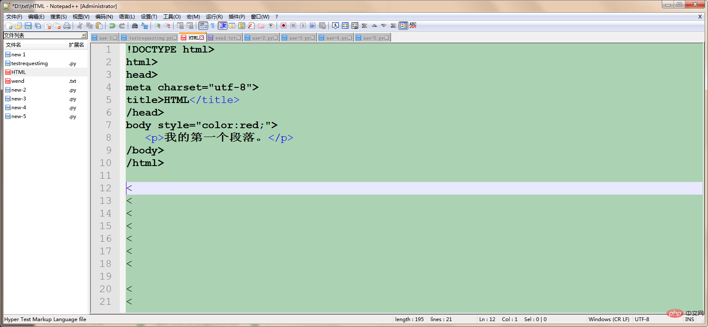The height and width of the screenshot is (327, 708).
Task: Toggle file monitoring with the eye icon
Action: tap(271, 26)
